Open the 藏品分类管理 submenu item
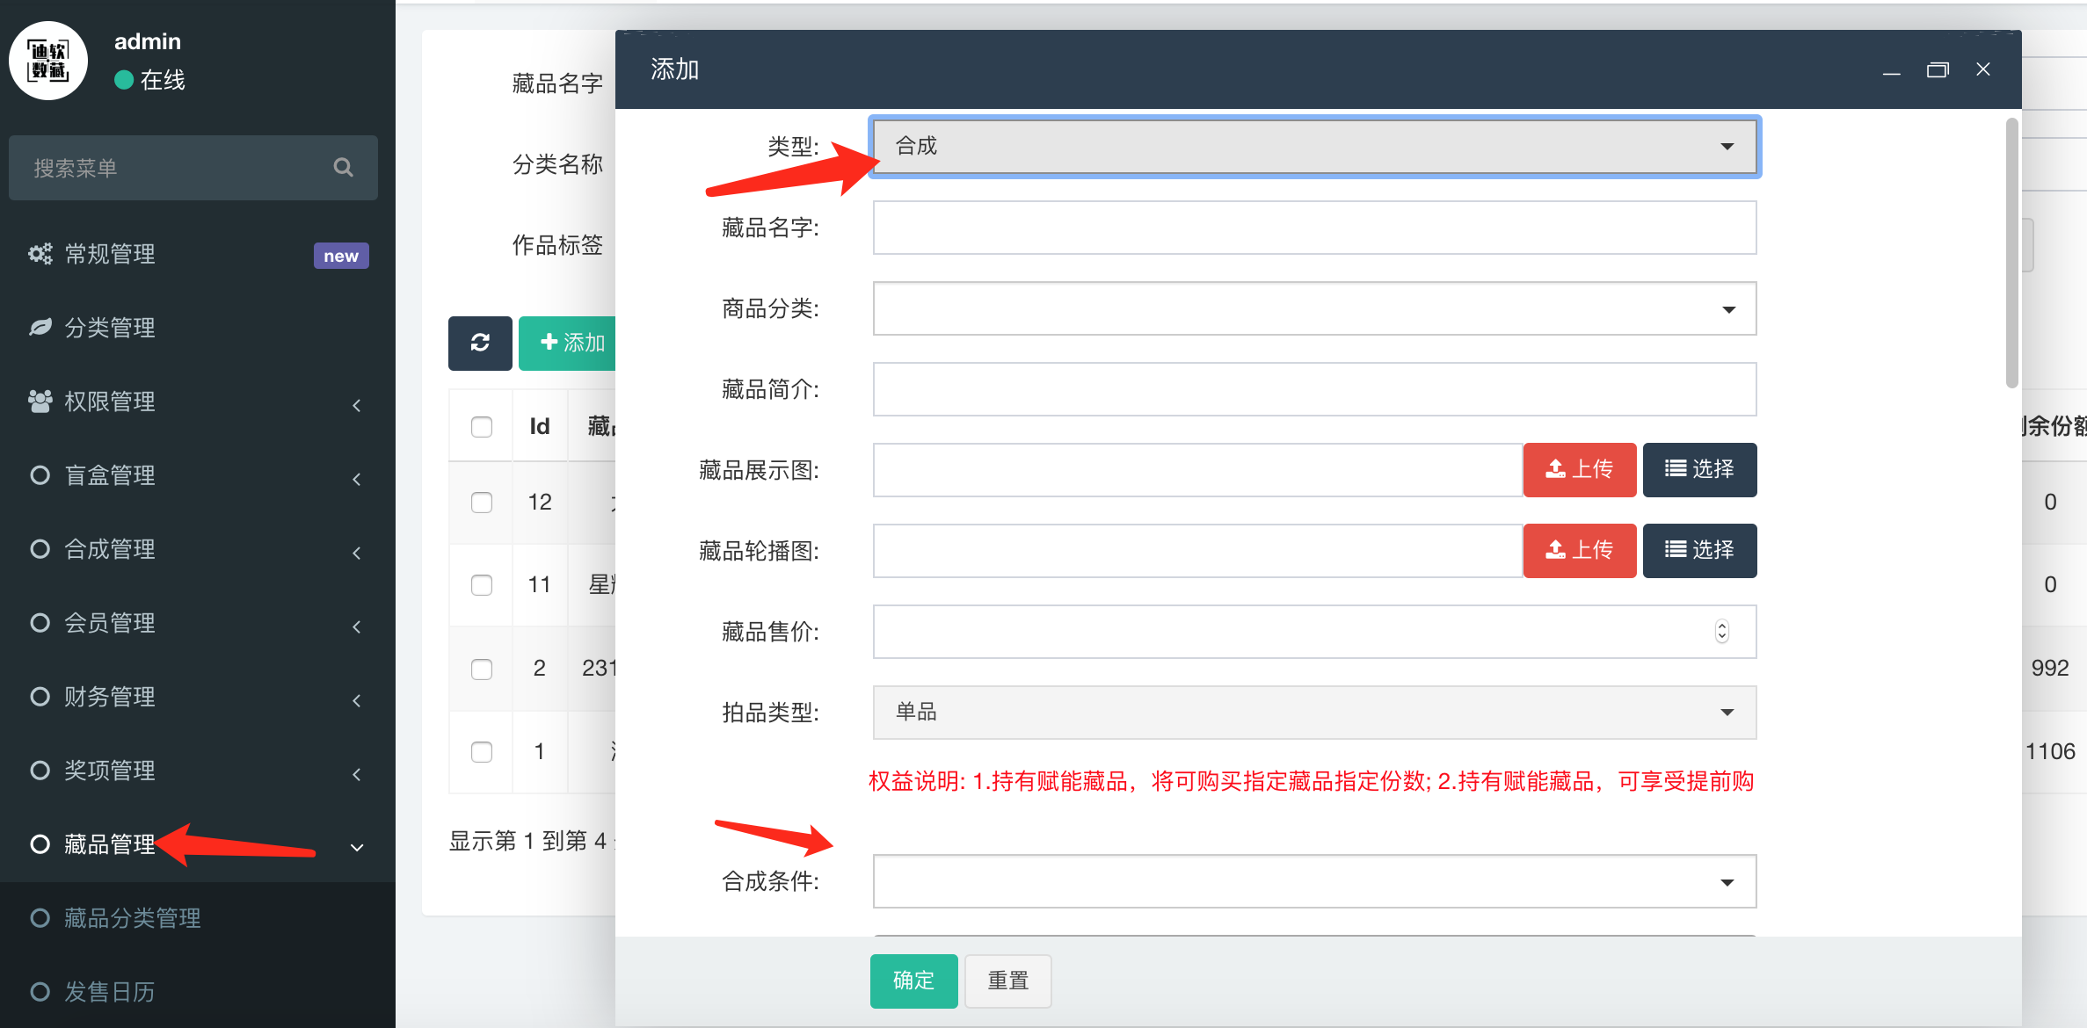2087x1028 pixels. 132,918
